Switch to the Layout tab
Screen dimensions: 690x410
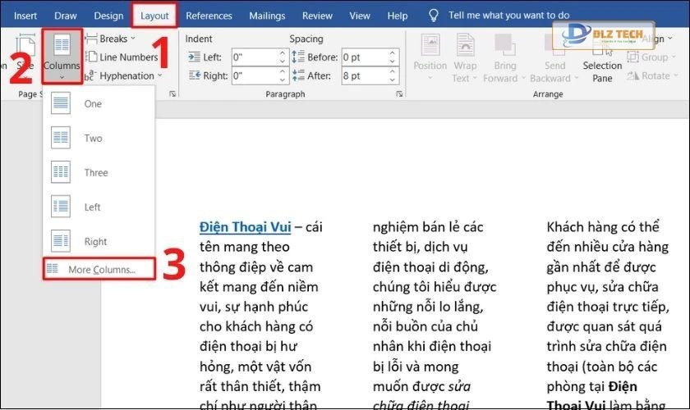[154, 16]
